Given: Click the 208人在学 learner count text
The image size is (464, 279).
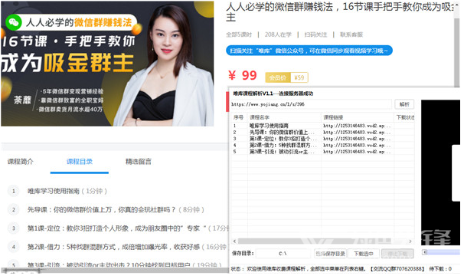Looking at the screenshot, I should pyautogui.click(x=278, y=34).
